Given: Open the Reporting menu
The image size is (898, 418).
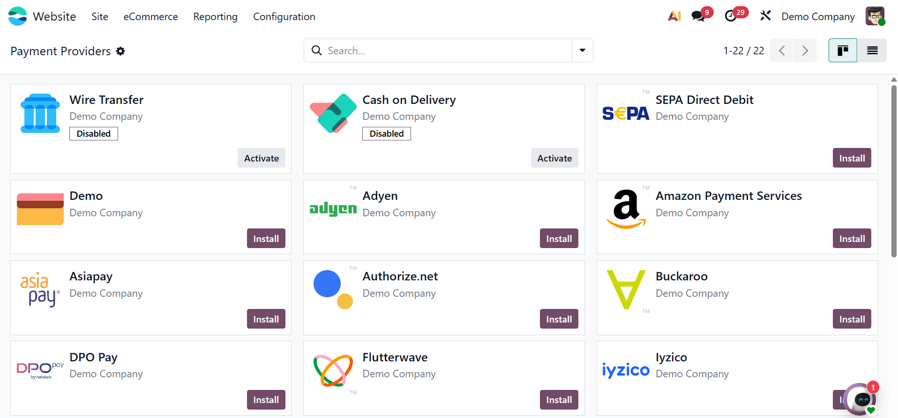Looking at the screenshot, I should click(x=215, y=17).
